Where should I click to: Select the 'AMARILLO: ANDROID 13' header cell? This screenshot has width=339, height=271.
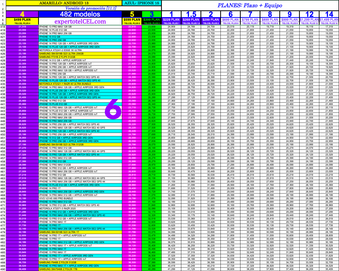click(x=64, y=3)
